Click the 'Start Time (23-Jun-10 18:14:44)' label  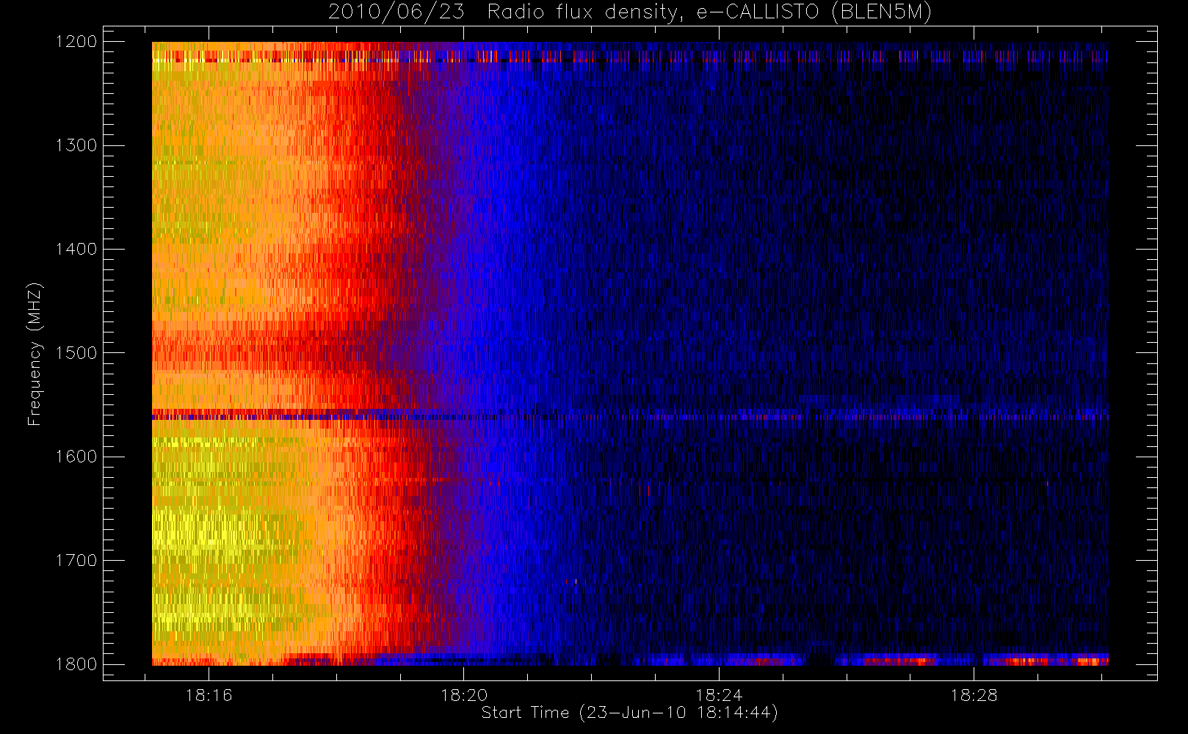pos(629,713)
